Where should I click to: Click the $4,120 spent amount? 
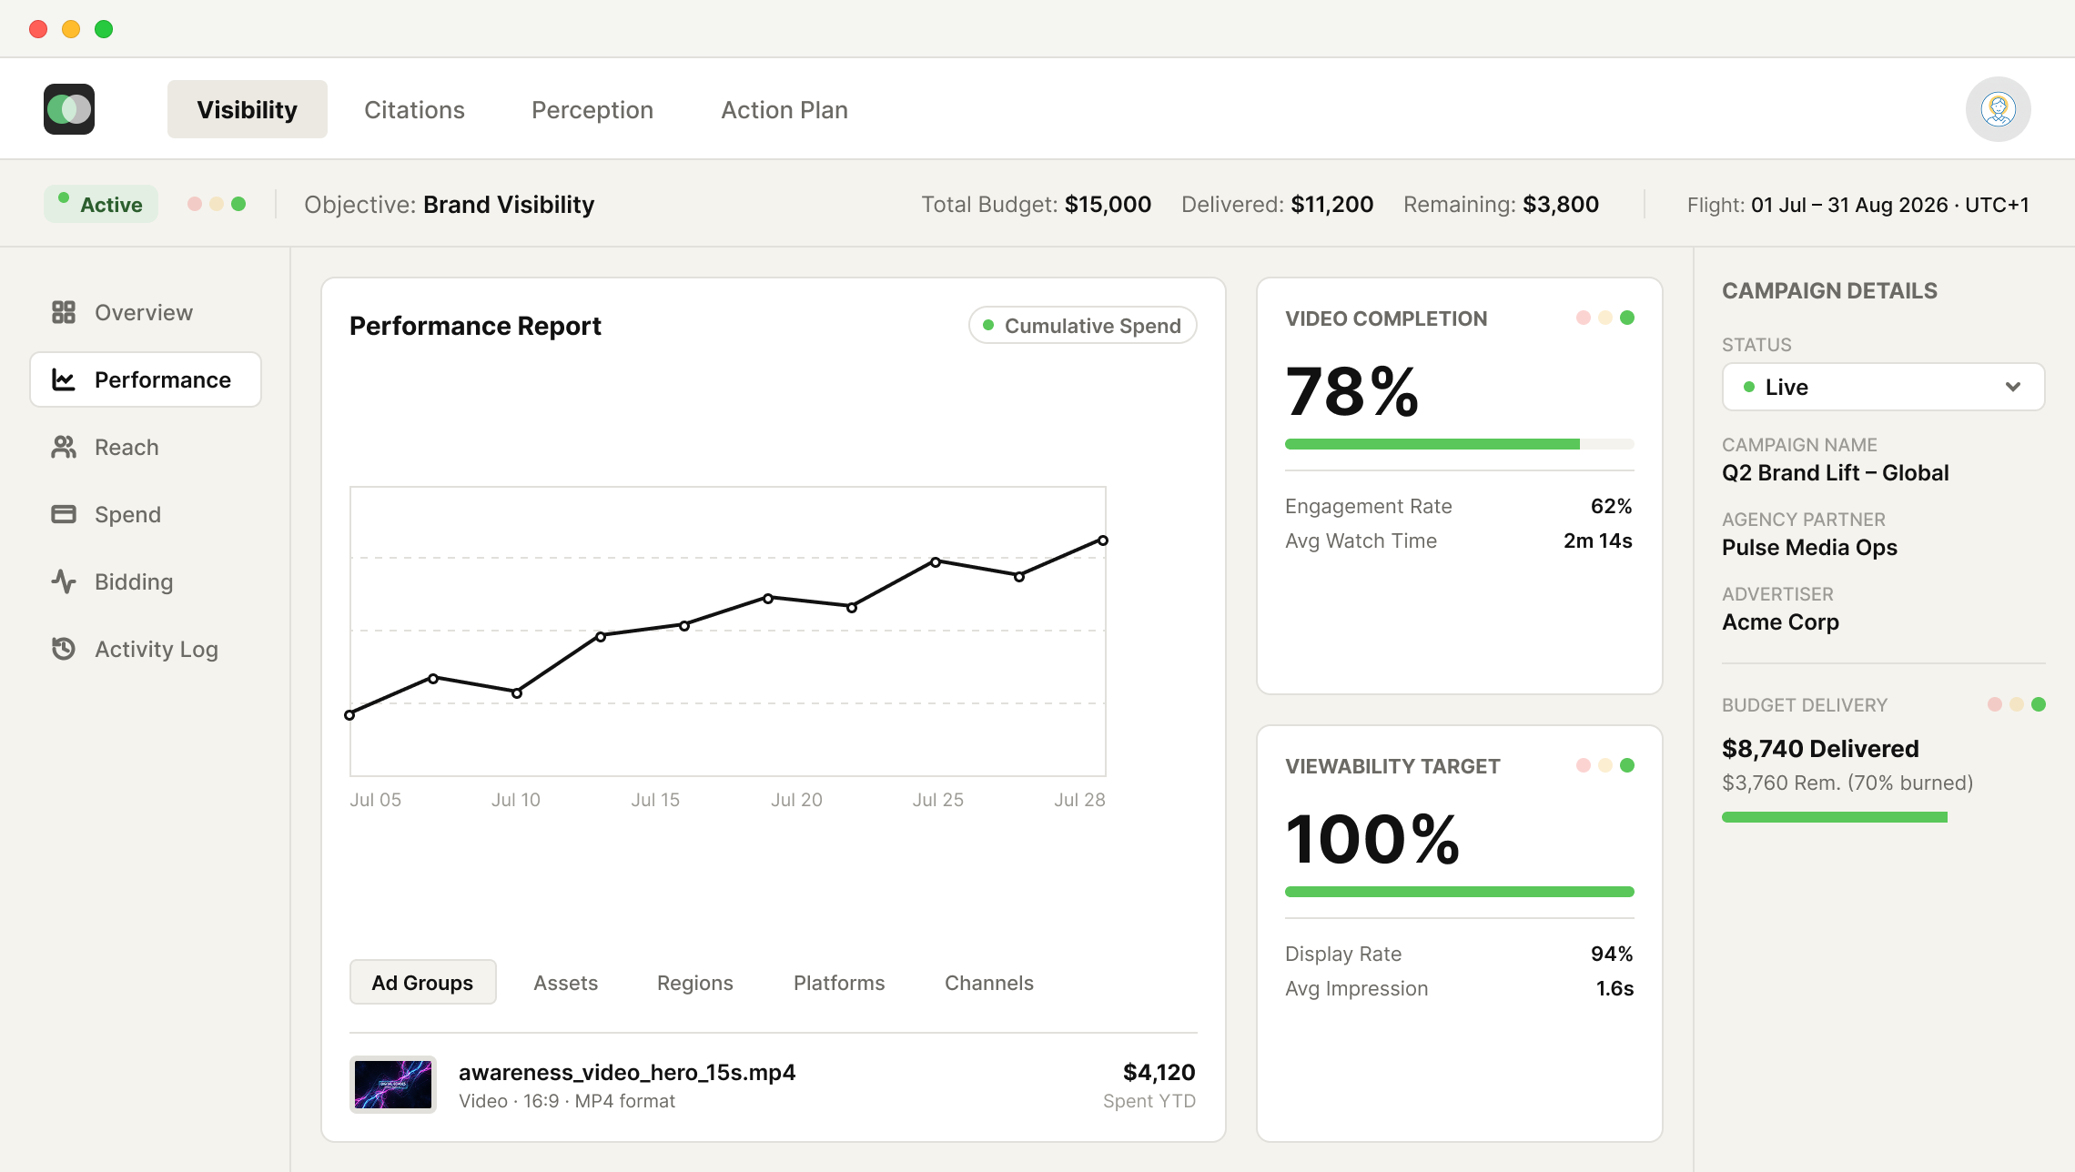click(1159, 1072)
